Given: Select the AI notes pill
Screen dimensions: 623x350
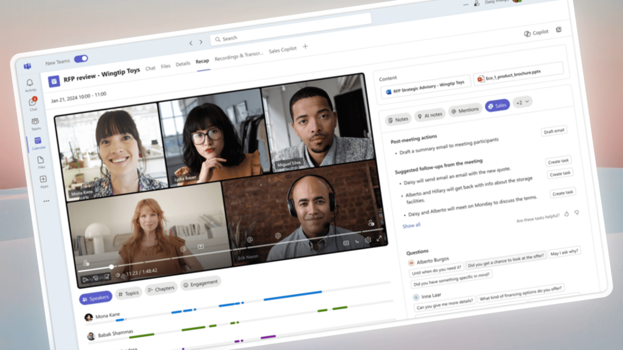Looking at the screenshot, I should (x=430, y=115).
